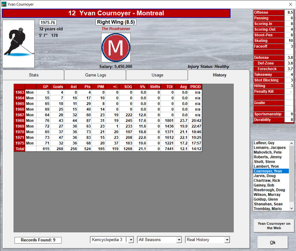The image size is (296, 251).
Task: Click the hockey player silhouette image
Action: [x=18, y=44]
